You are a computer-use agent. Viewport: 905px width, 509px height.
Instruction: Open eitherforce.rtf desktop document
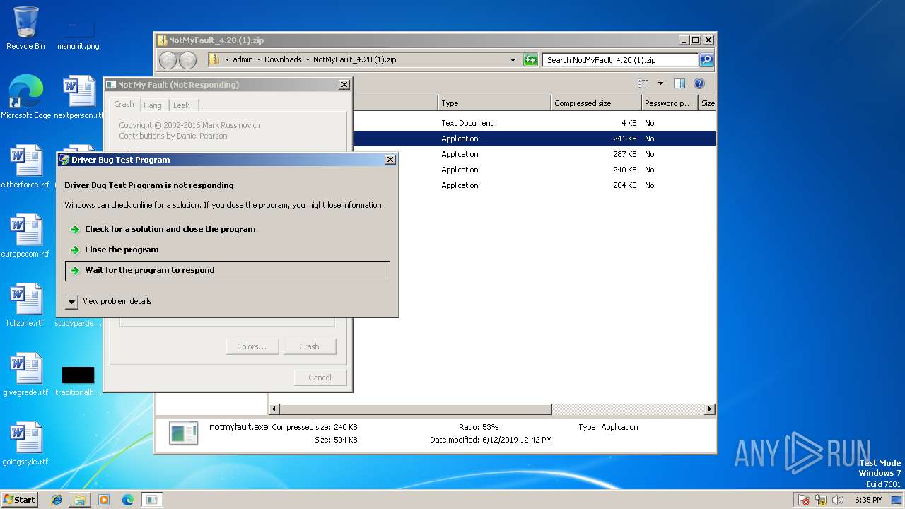pyautogui.click(x=25, y=167)
